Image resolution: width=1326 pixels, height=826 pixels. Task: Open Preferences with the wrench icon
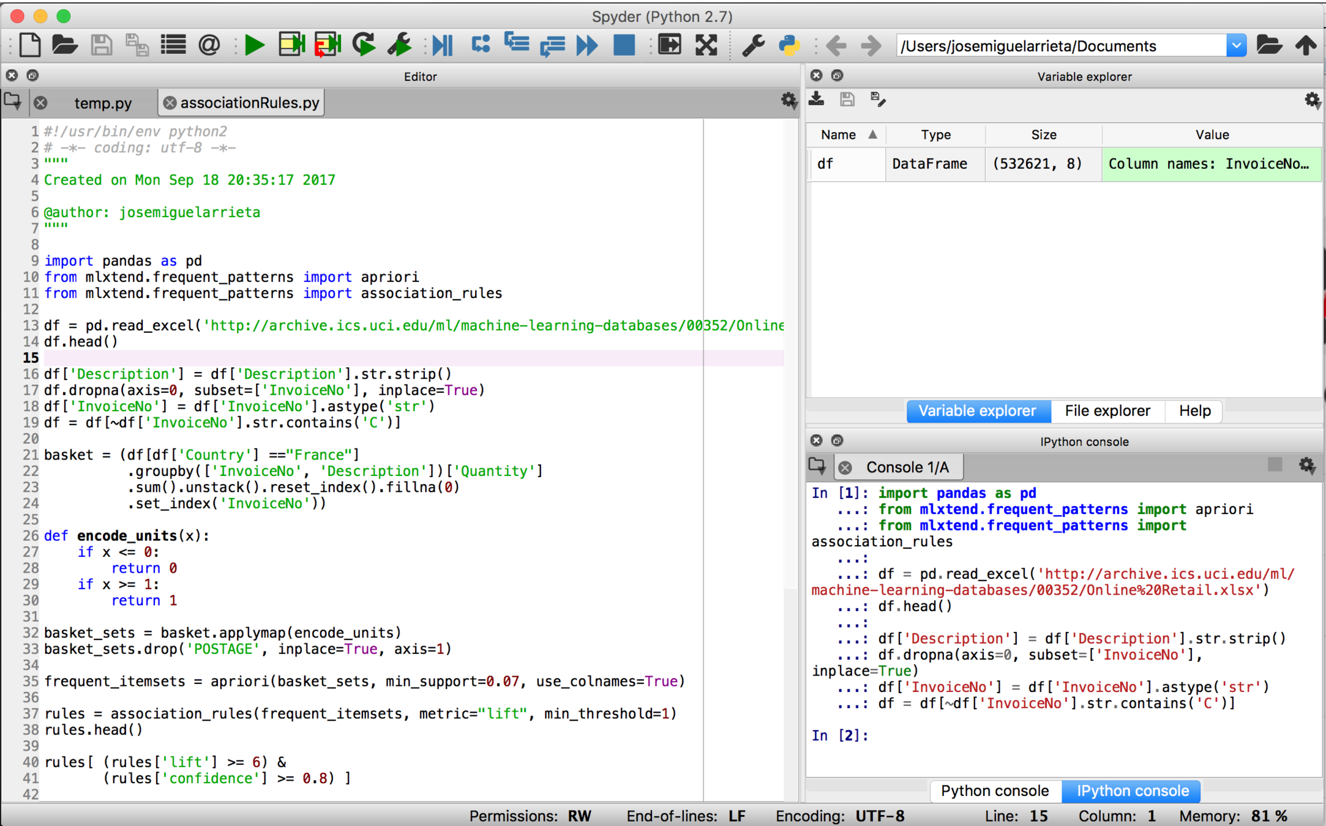pyautogui.click(x=752, y=45)
